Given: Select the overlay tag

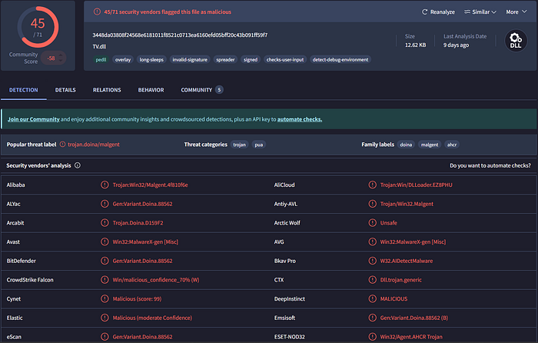Looking at the screenshot, I should tap(123, 60).
